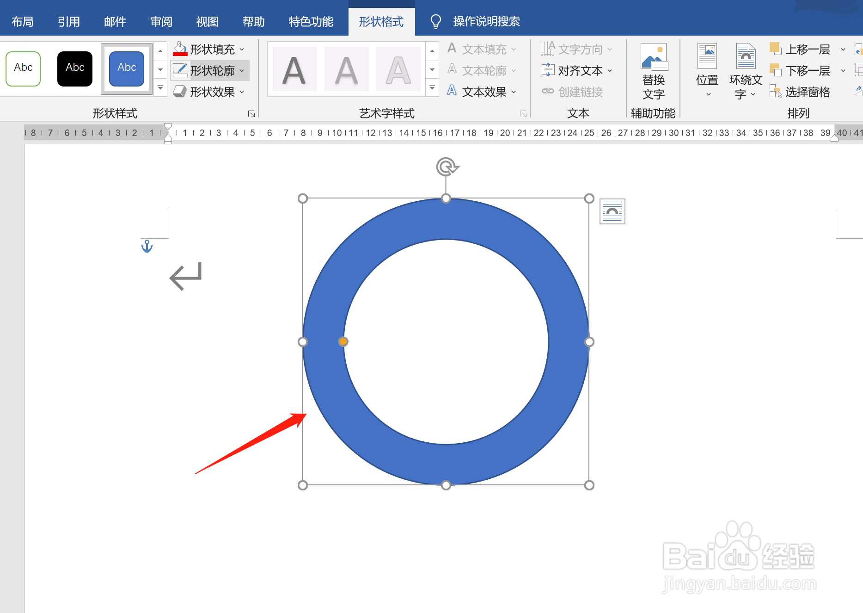The height and width of the screenshot is (613, 863).
Task: Click the orange adjustment handle on ring
Action: [343, 341]
